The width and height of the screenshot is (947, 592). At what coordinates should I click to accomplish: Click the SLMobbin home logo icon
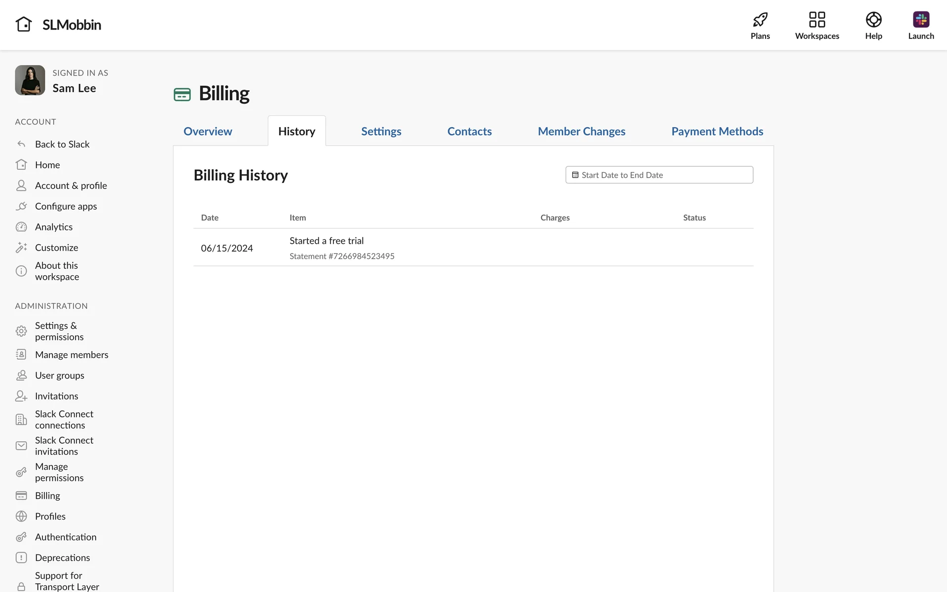(x=24, y=24)
